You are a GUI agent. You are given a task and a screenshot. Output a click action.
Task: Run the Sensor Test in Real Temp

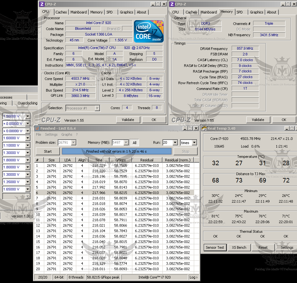click(215, 247)
